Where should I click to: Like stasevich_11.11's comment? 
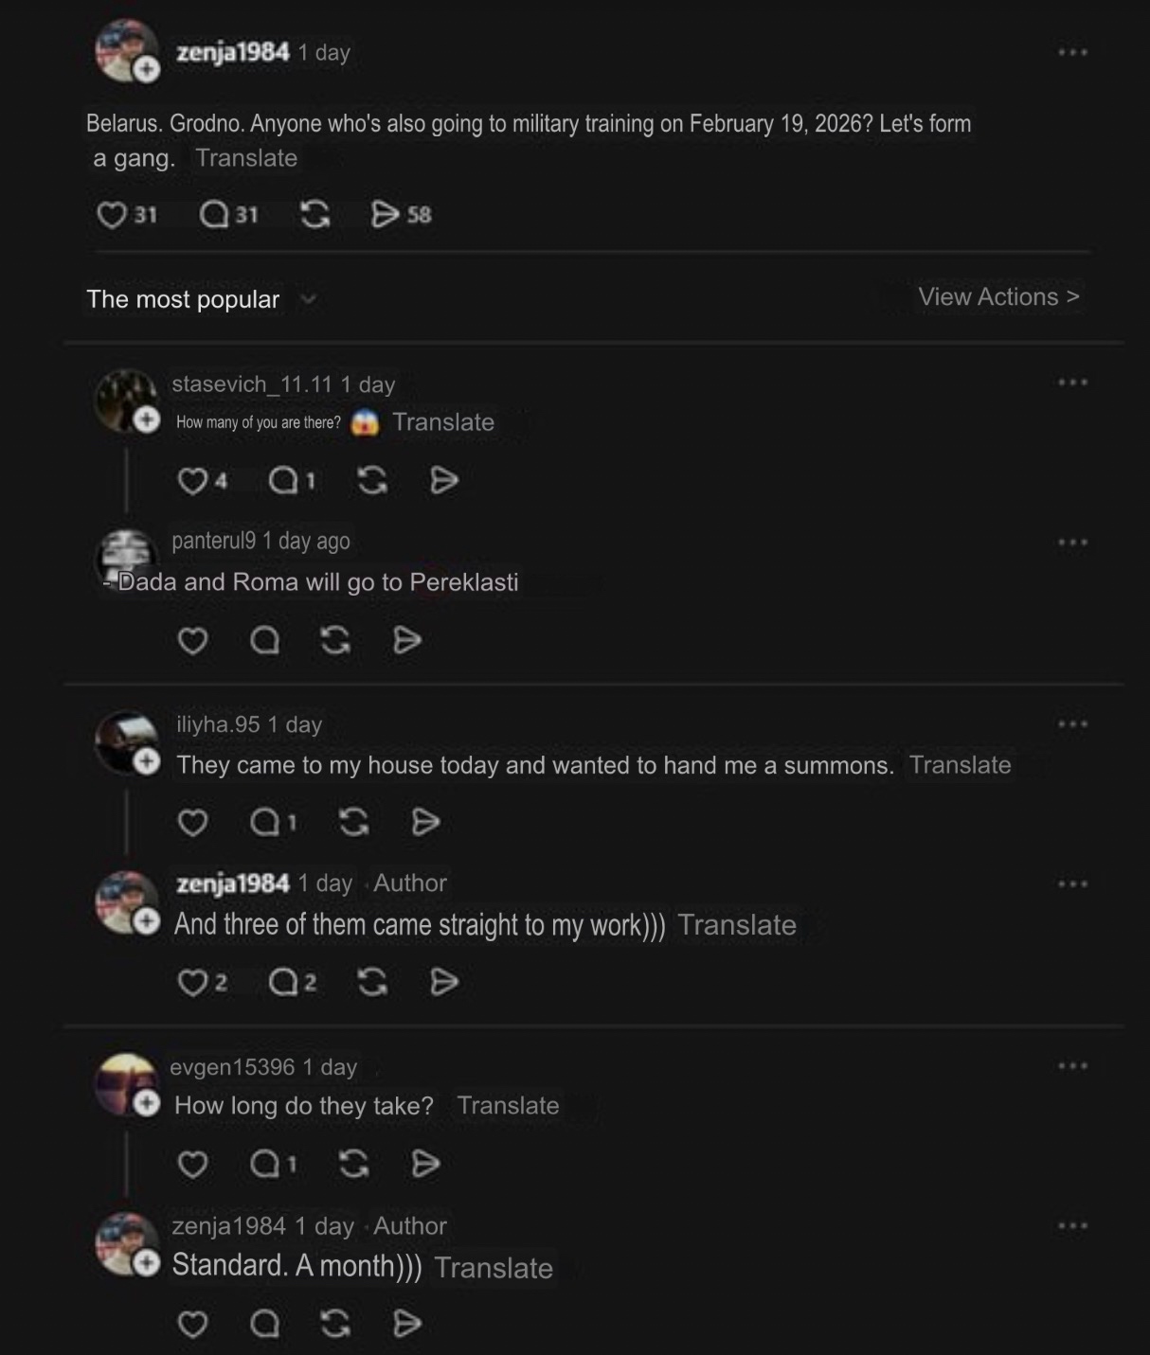pyautogui.click(x=192, y=481)
